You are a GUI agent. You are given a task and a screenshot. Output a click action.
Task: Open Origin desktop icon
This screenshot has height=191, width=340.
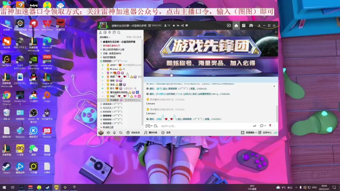(47, 97)
